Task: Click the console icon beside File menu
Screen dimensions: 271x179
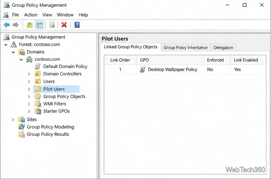Action: point(6,15)
